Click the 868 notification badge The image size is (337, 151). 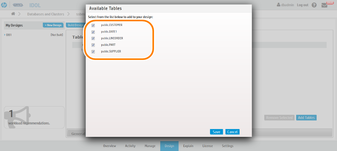pos(330,3)
